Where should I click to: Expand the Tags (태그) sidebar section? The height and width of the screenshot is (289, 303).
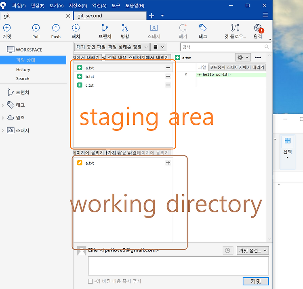[x=3, y=105]
